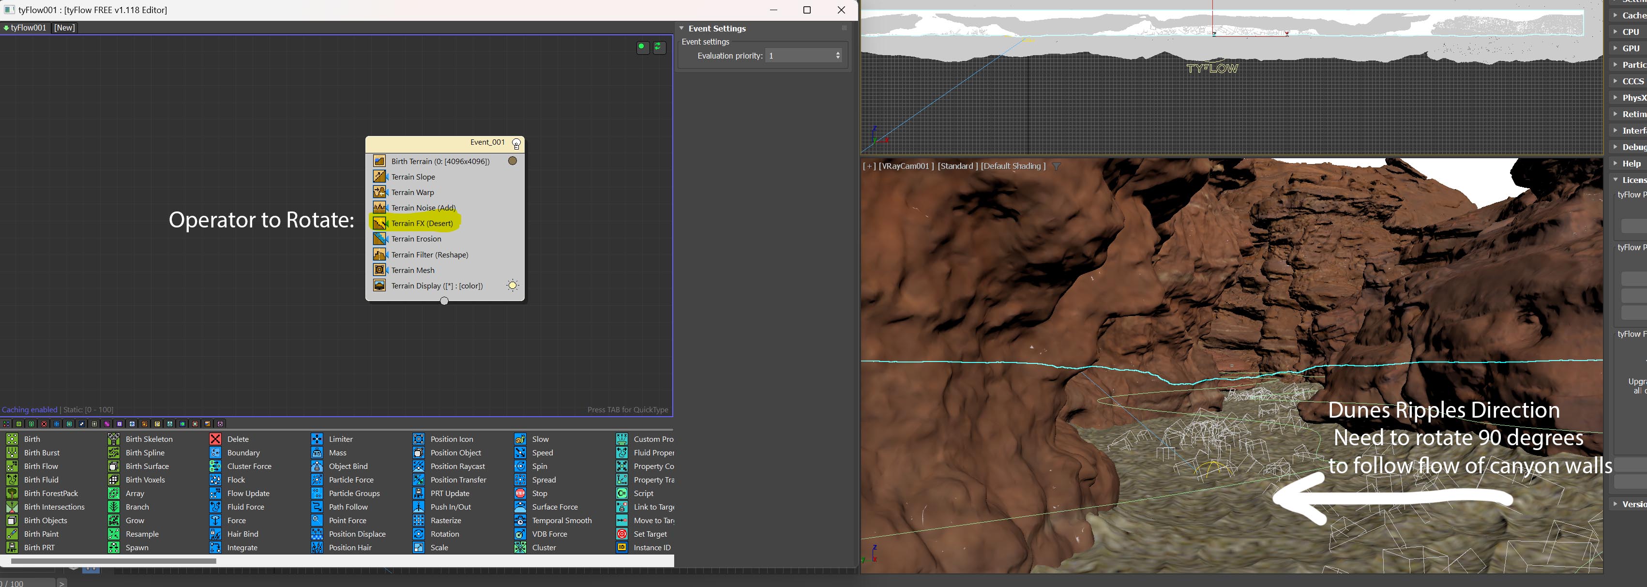Toggle the green refresh arrows button

[x=659, y=47]
